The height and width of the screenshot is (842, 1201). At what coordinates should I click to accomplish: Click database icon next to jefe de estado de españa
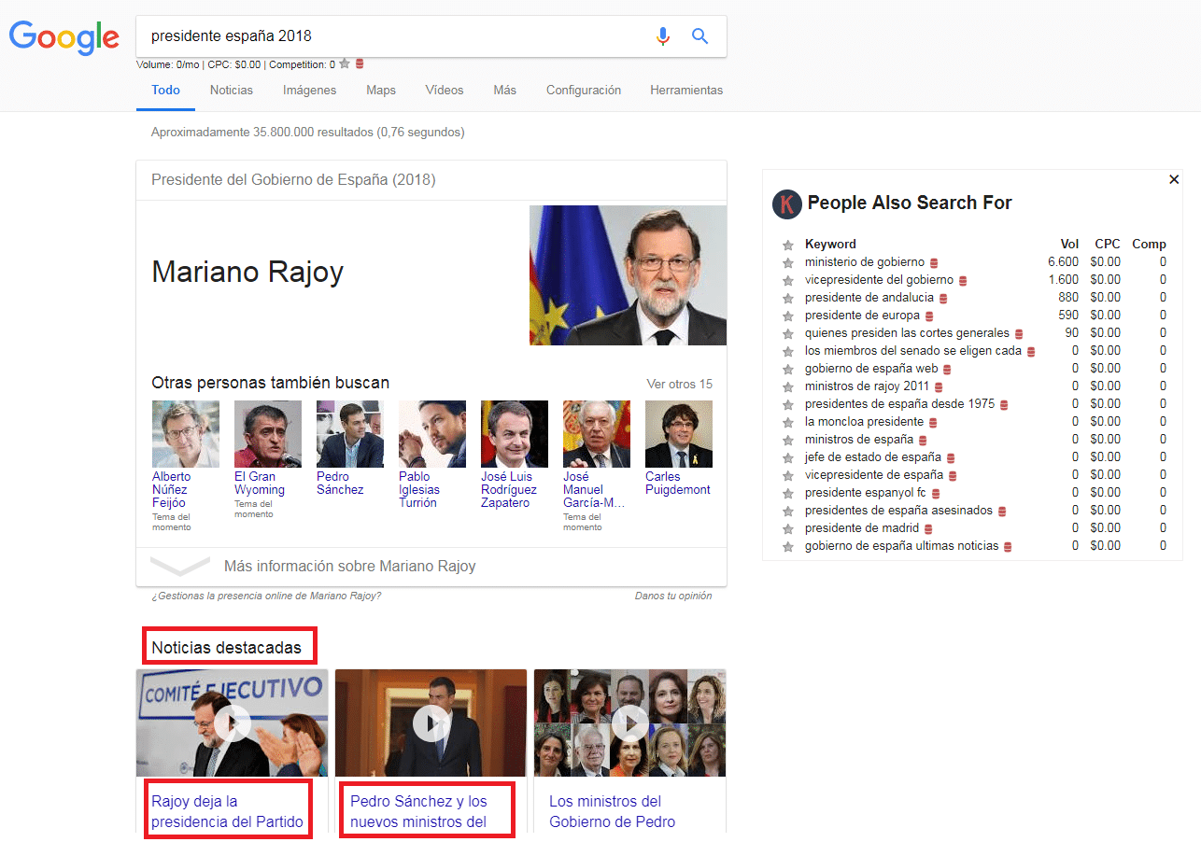click(x=951, y=458)
